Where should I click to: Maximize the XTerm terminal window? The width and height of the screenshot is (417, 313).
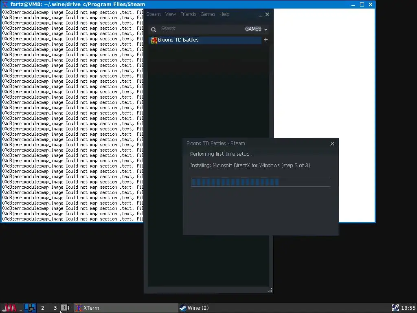click(x=362, y=4)
